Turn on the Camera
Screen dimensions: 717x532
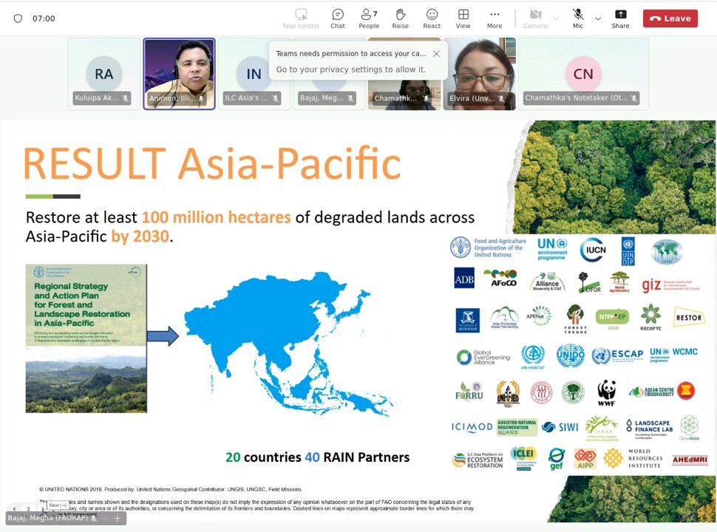(x=535, y=18)
